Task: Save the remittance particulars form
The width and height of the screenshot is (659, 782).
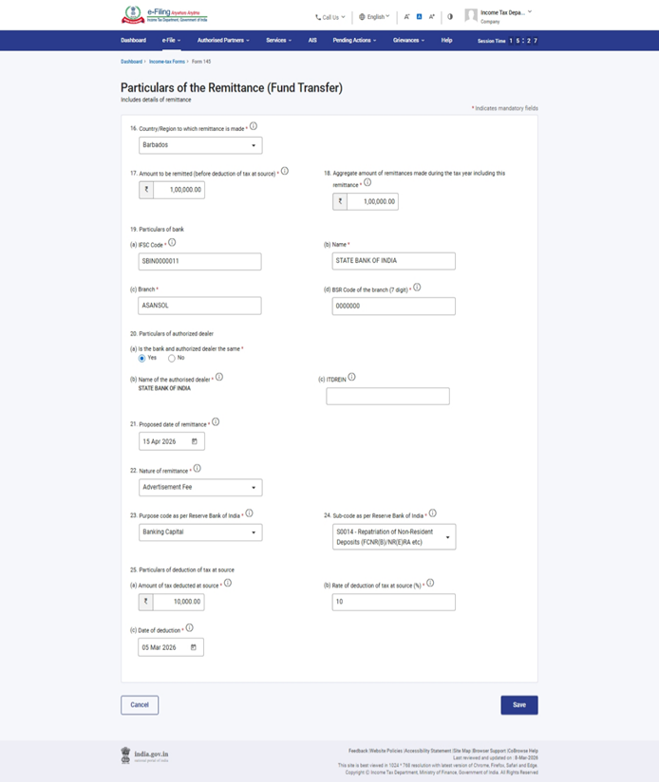Action: point(518,705)
